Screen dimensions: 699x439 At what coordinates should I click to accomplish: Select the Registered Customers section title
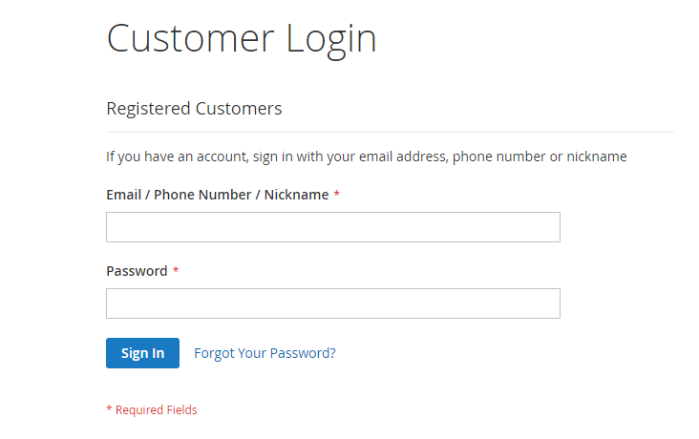(x=194, y=109)
